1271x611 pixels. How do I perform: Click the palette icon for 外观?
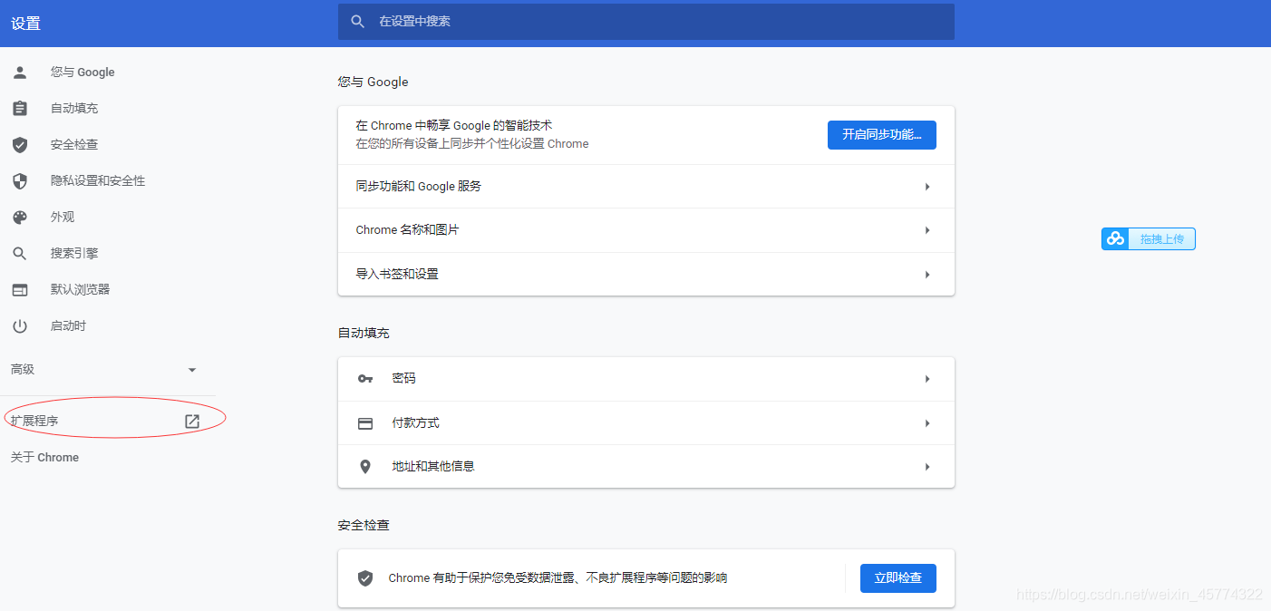click(20, 218)
